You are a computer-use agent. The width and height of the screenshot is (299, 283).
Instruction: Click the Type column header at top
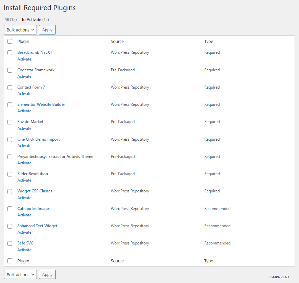coord(209,42)
